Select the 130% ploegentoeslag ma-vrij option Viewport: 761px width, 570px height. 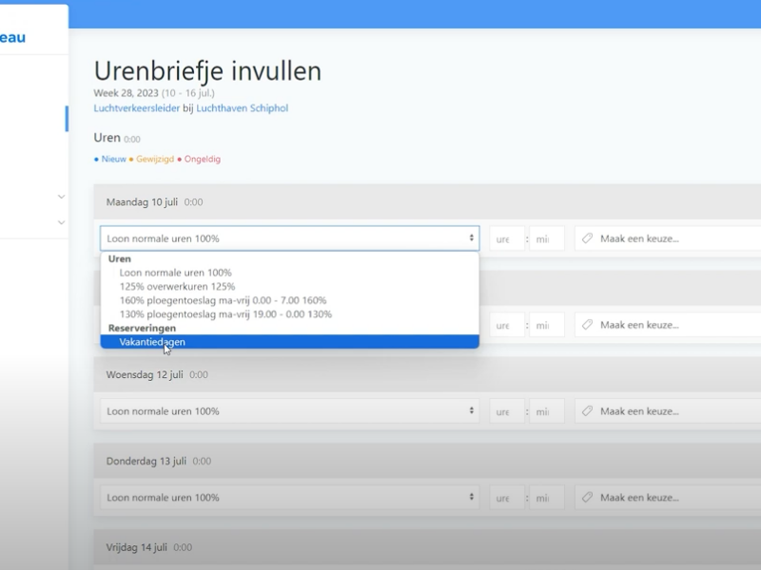coord(225,313)
